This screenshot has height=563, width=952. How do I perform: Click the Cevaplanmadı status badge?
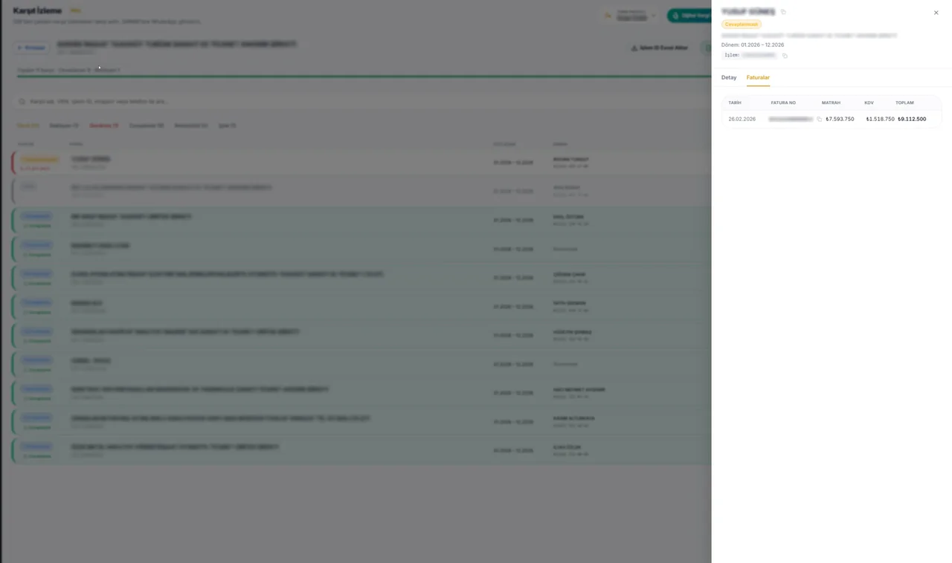(x=742, y=25)
